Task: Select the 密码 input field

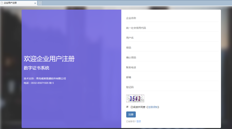Action: tap(172, 48)
